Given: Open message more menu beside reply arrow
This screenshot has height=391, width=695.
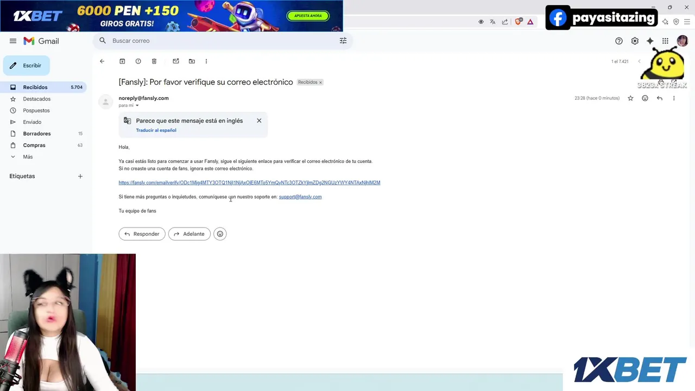Looking at the screenshot, I should tap(674, 98).
